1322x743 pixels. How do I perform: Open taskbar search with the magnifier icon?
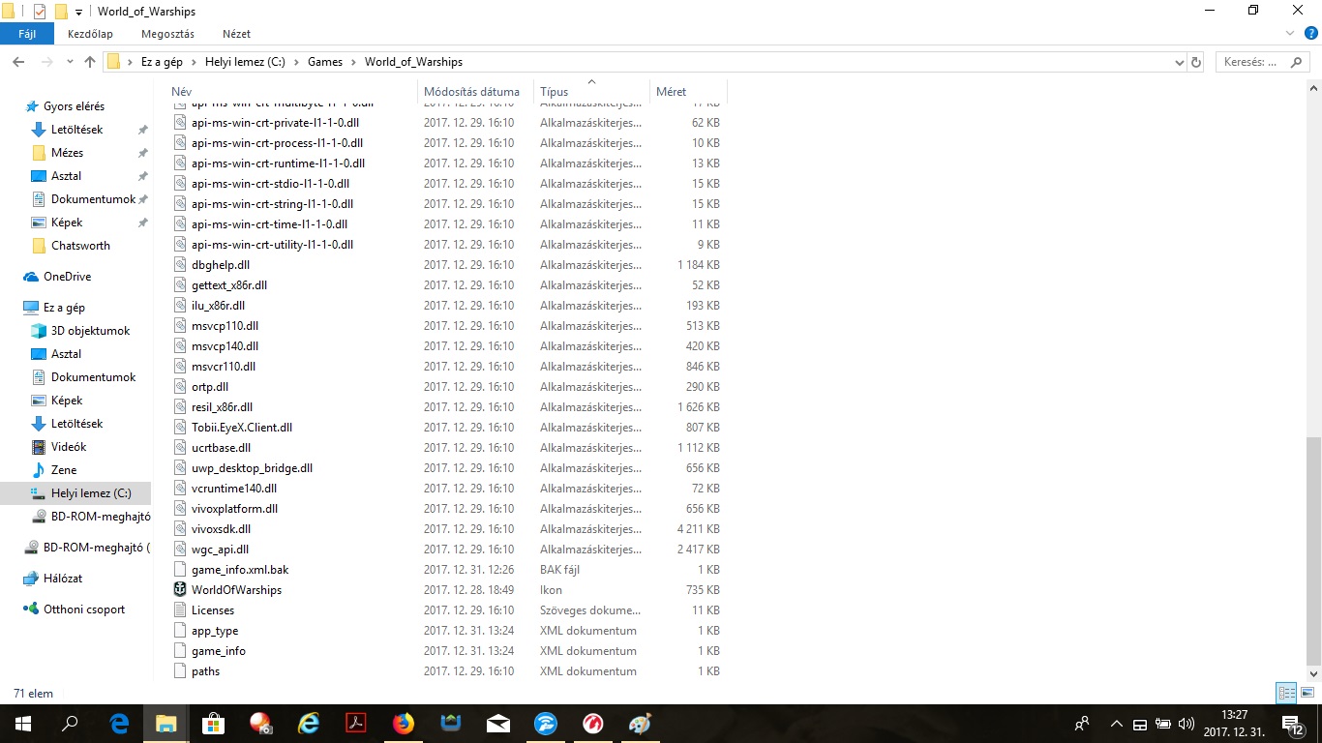click(x=70, y=724)
